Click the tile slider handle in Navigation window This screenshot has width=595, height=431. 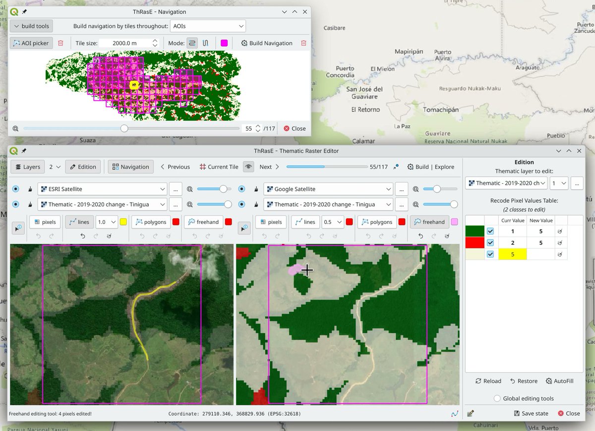pos(124,128)
